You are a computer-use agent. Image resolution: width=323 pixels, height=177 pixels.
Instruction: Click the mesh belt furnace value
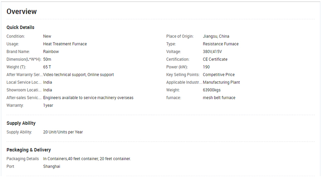coord(220,98)
